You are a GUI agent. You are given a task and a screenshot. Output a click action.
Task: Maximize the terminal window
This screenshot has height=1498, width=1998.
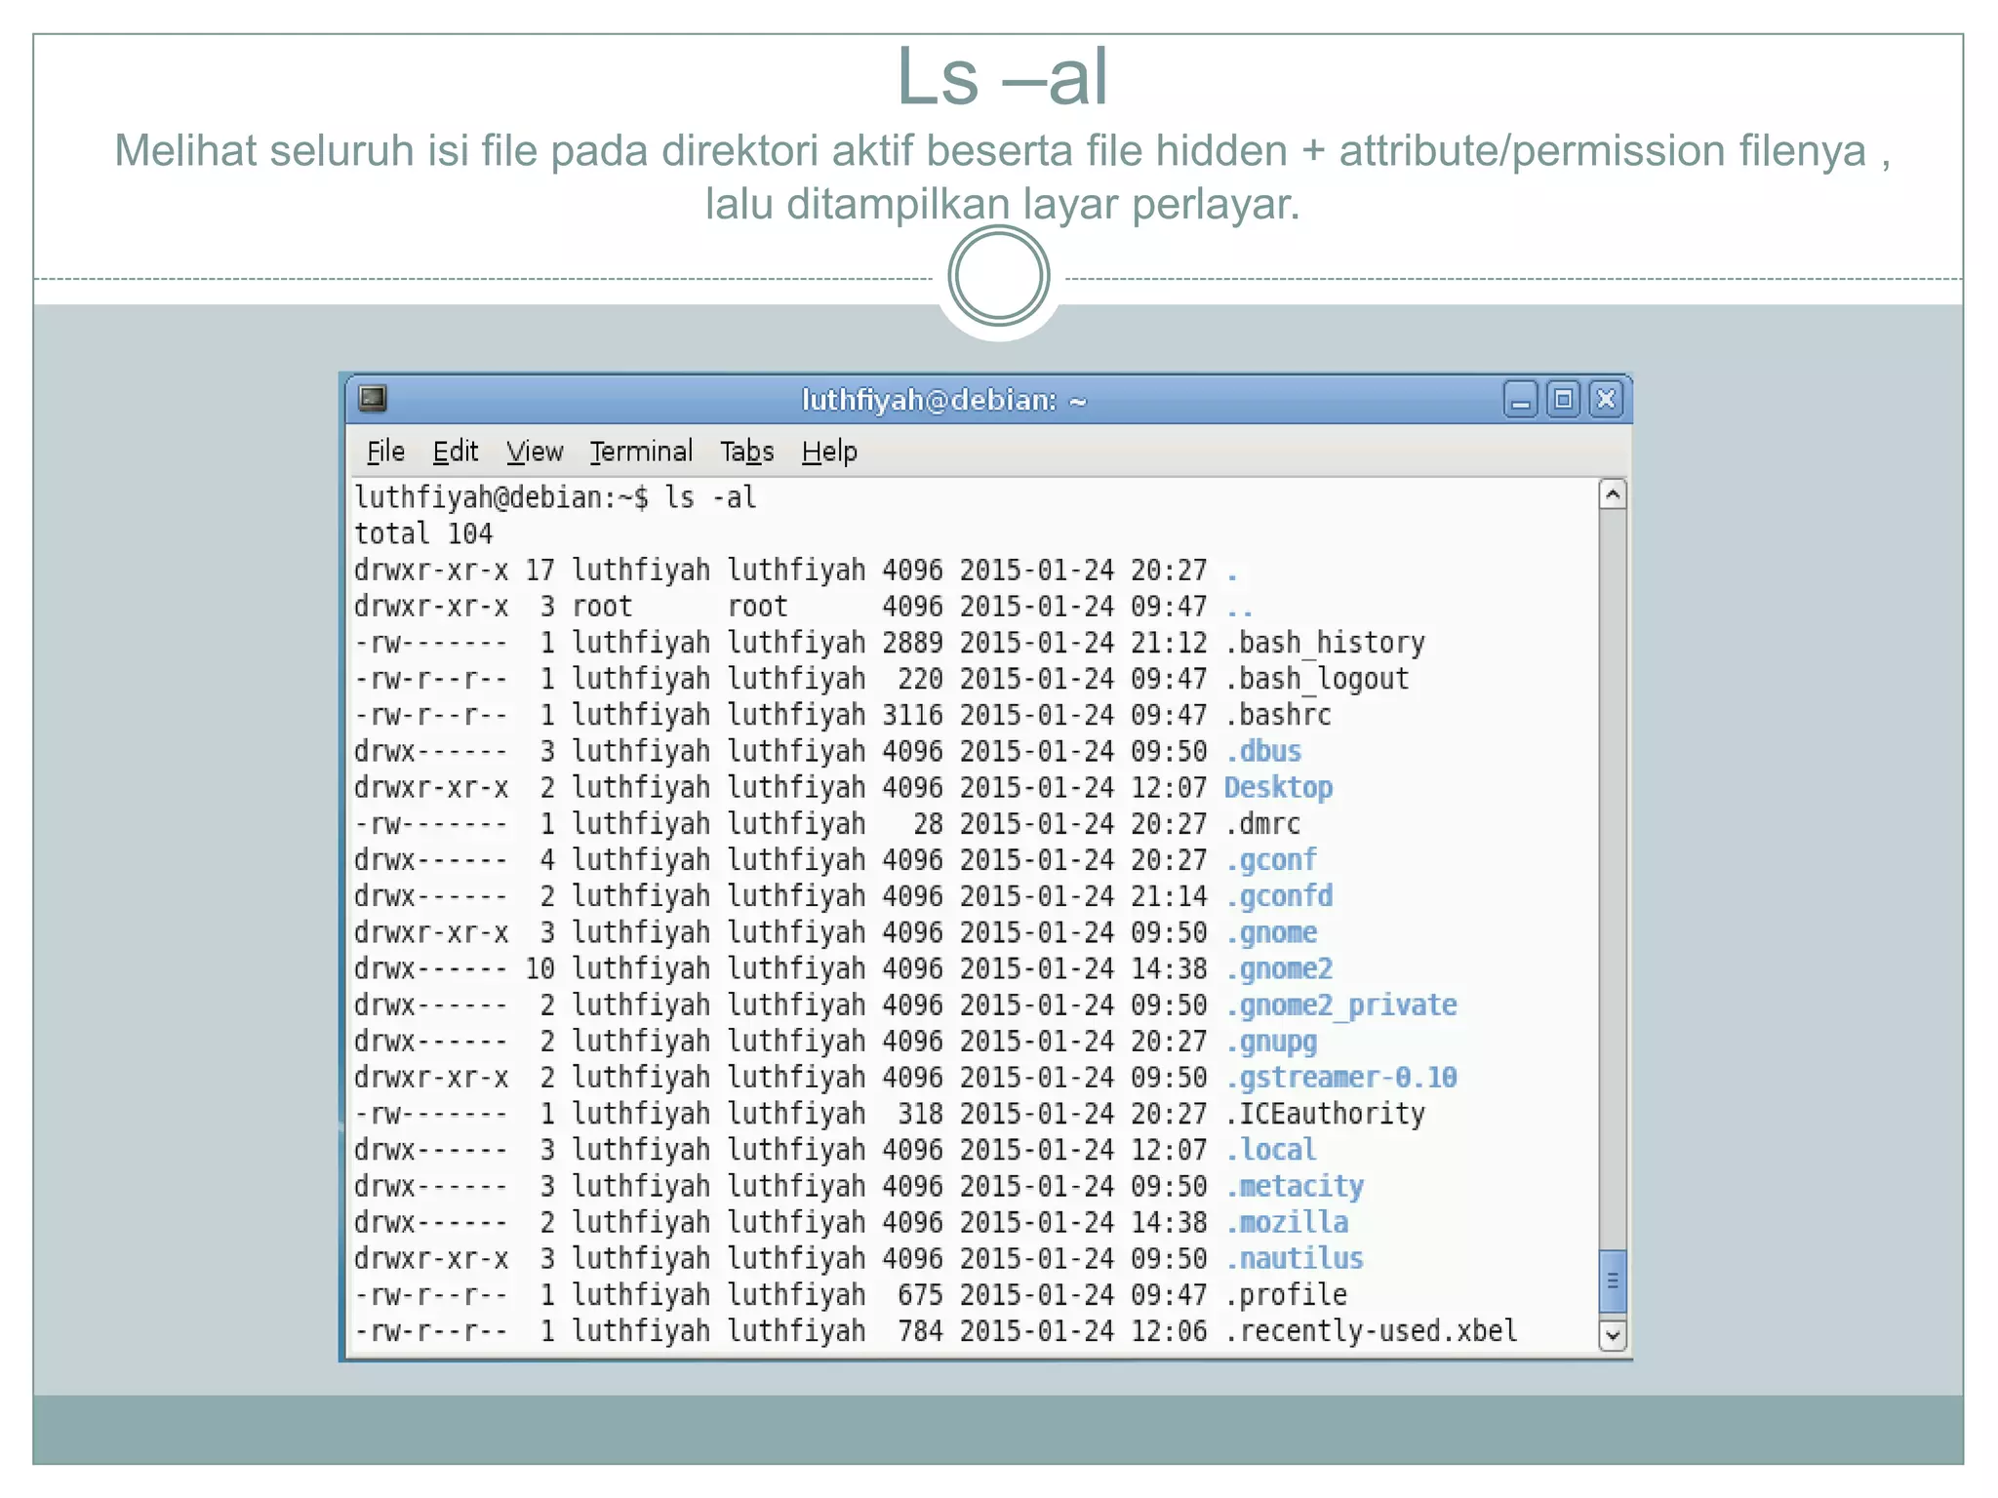(1563, 400)
